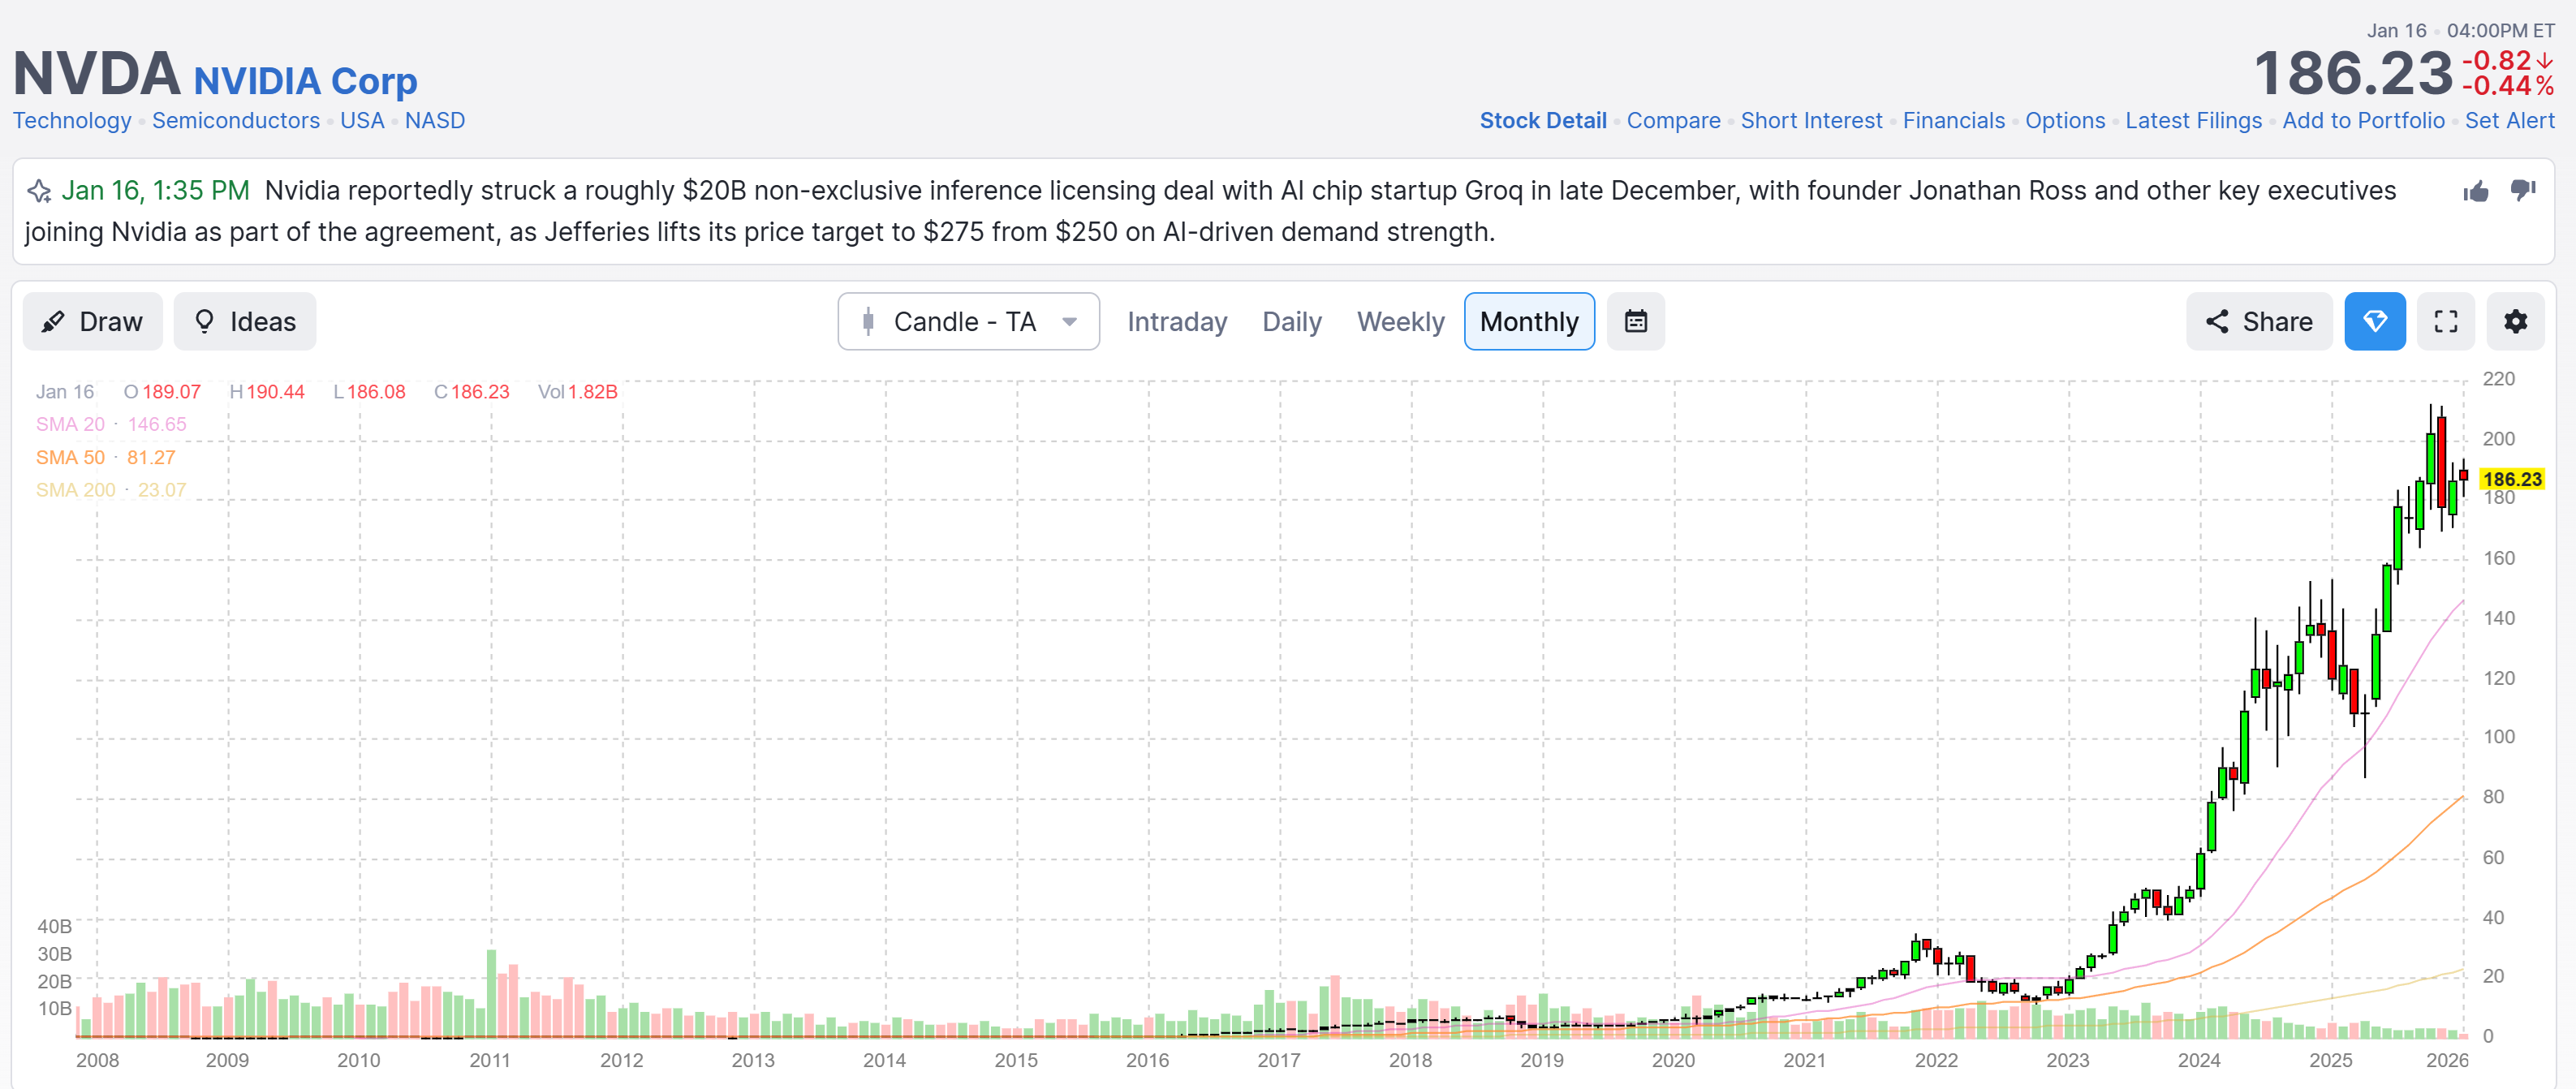This screenshot has height=1089, width=2576.
Task: Click the thumbs up icon on news
Action: [2476, 191]
